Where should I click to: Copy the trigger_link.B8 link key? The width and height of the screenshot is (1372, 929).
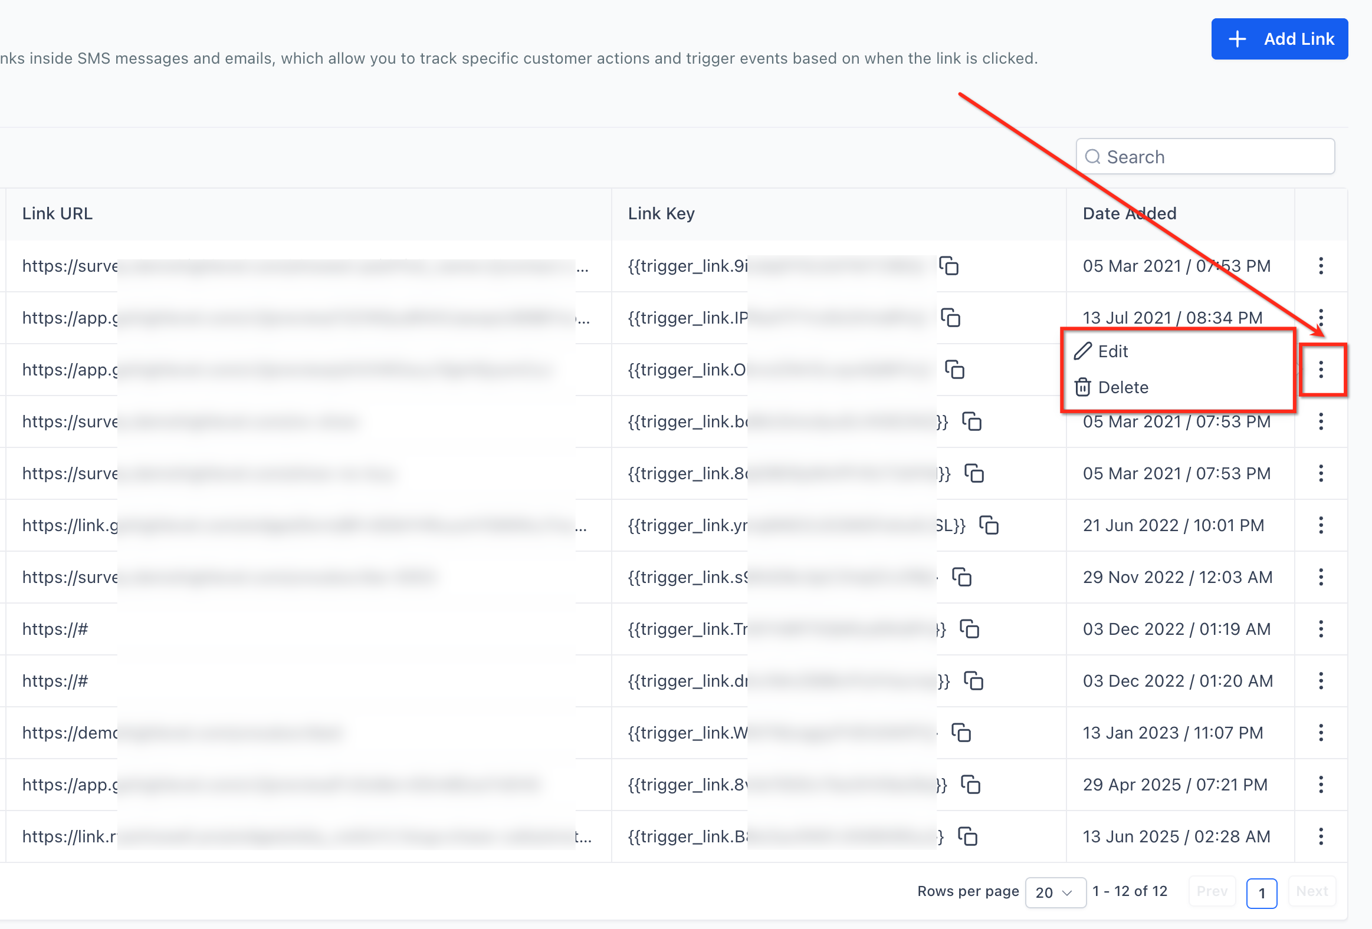pyautogui.click(x=967, y=836)
